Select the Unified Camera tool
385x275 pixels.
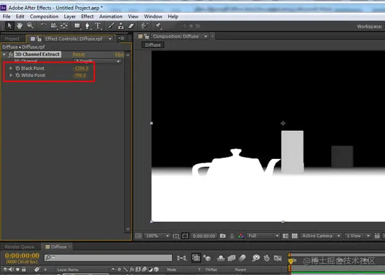coord(54,26)
